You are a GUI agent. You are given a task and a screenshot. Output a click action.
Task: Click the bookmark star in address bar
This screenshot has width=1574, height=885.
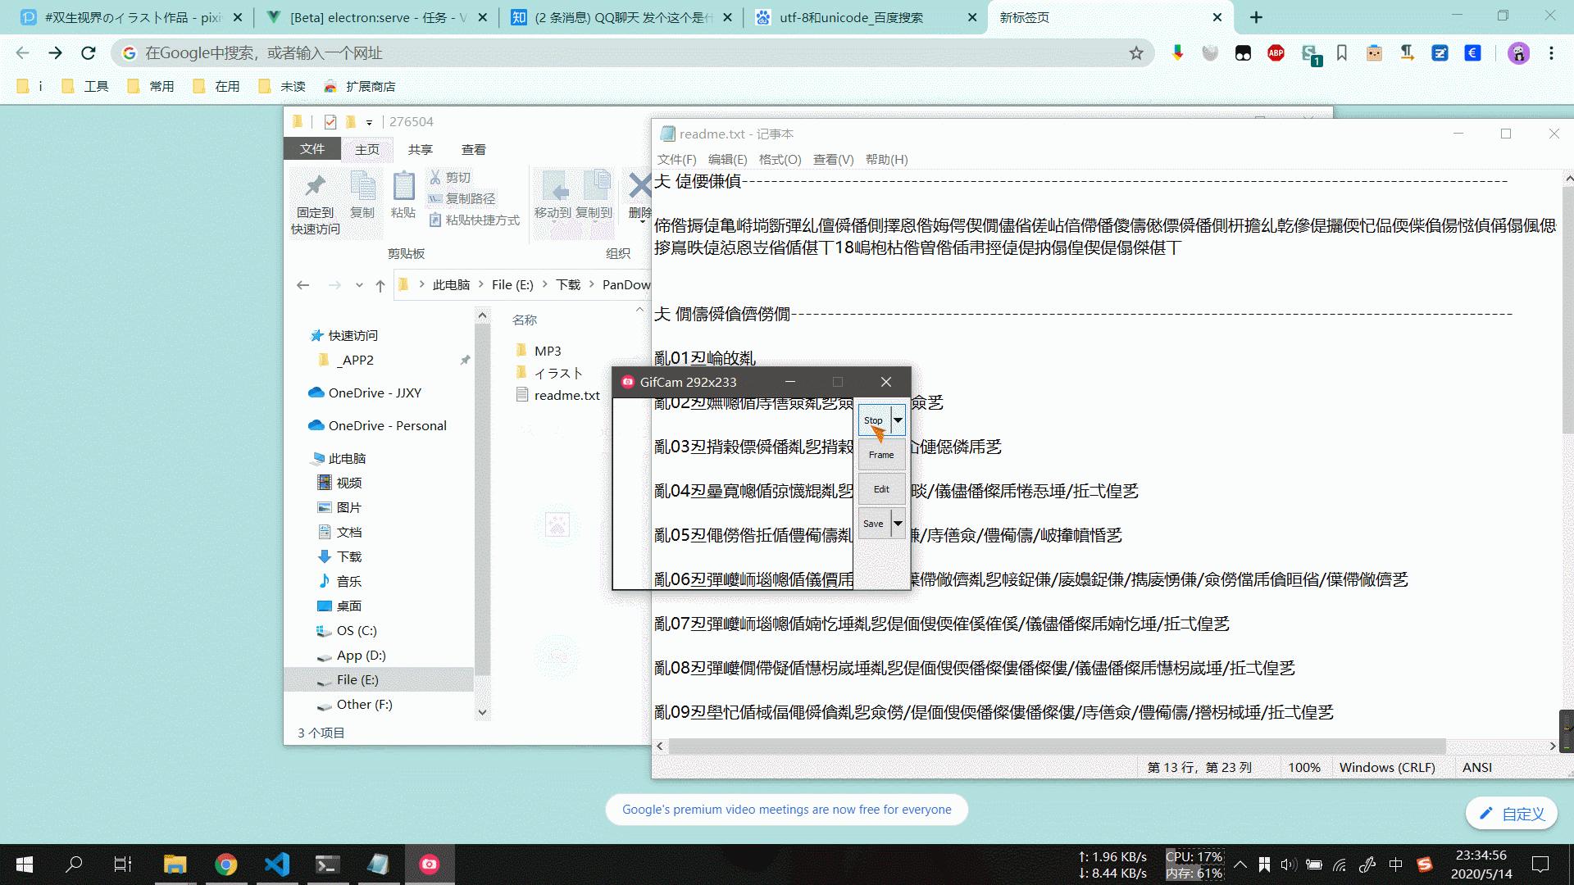click(1135, 53)
